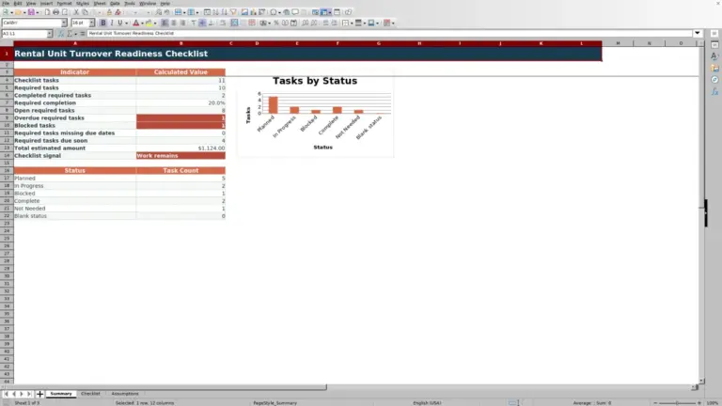Screen dimensions: 722x406
Task: Click the zoom in plus button
Action: (699, 403)
